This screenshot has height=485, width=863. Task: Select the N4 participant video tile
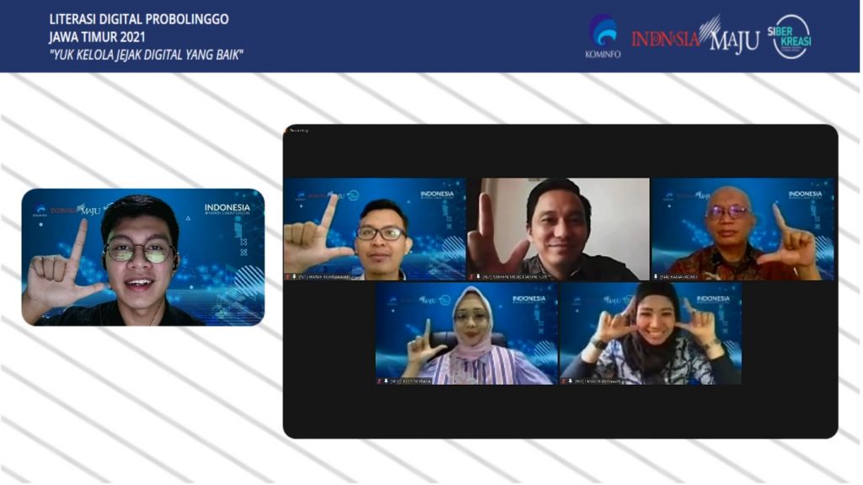[x=742, y=228]
